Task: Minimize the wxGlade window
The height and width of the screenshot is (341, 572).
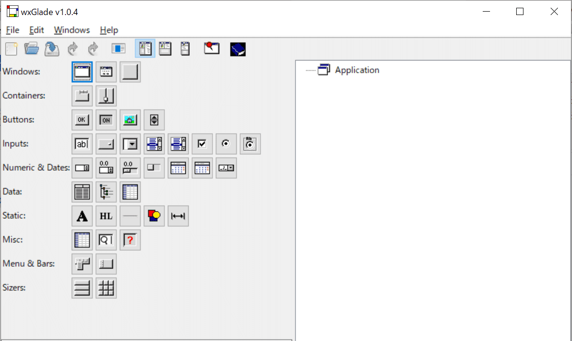Action: point(486,12)
